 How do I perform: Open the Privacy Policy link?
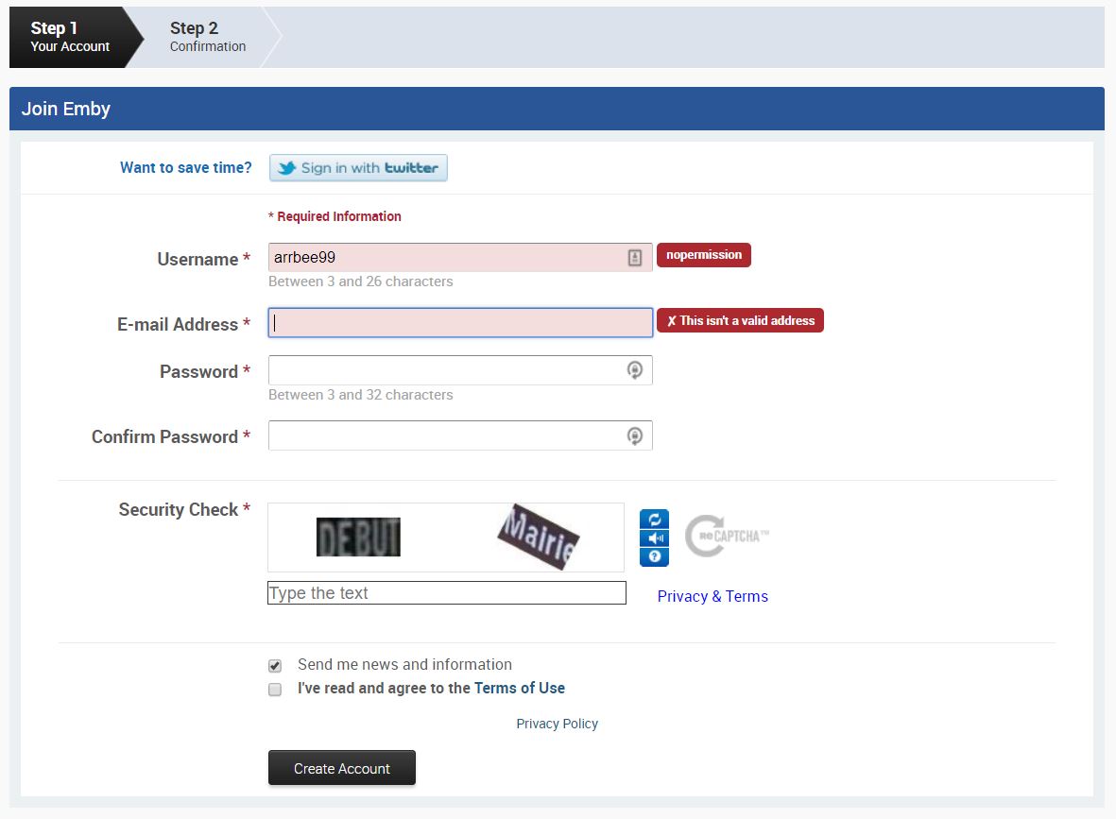pos(557,724)
